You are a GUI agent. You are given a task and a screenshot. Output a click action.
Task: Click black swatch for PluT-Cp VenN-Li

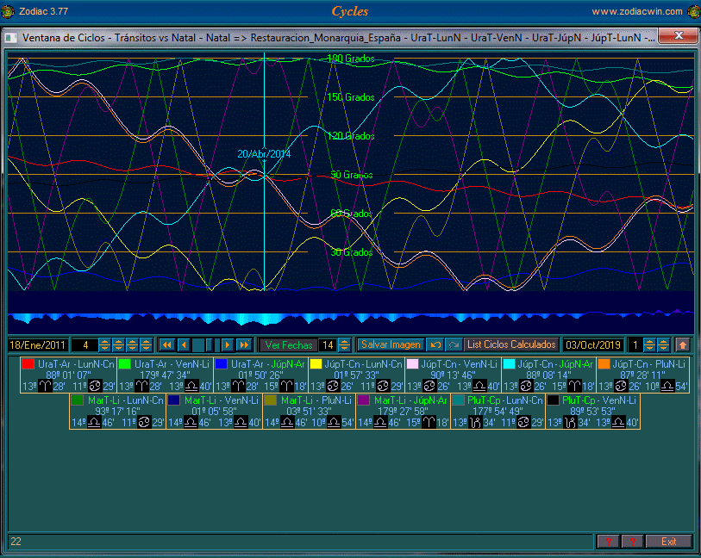tap(553, 400)
